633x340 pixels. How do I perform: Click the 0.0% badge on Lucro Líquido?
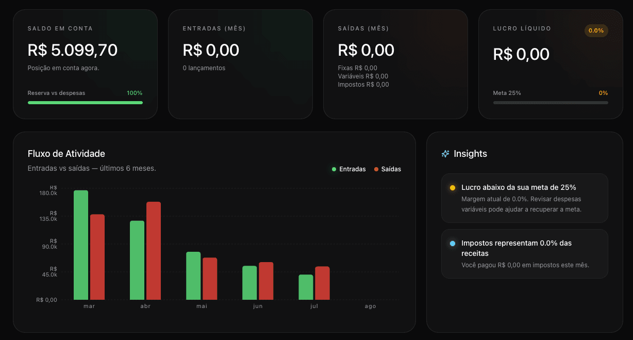pyautogui.click(x=596, y=30)
